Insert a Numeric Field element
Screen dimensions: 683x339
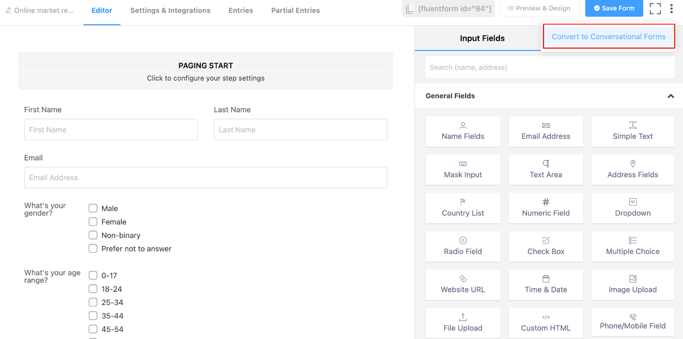(546, 208)
